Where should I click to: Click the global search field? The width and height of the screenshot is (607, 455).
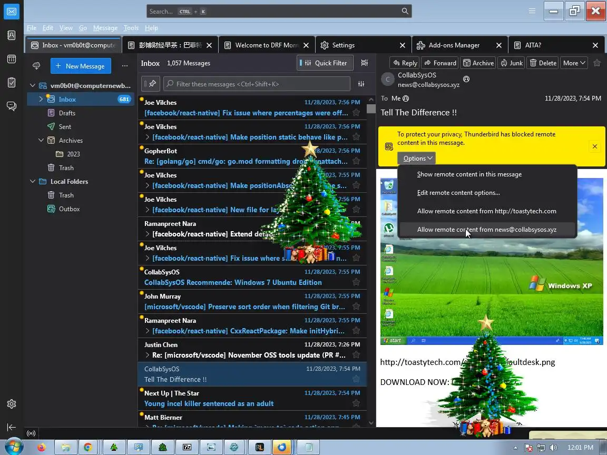pos(279,11)
